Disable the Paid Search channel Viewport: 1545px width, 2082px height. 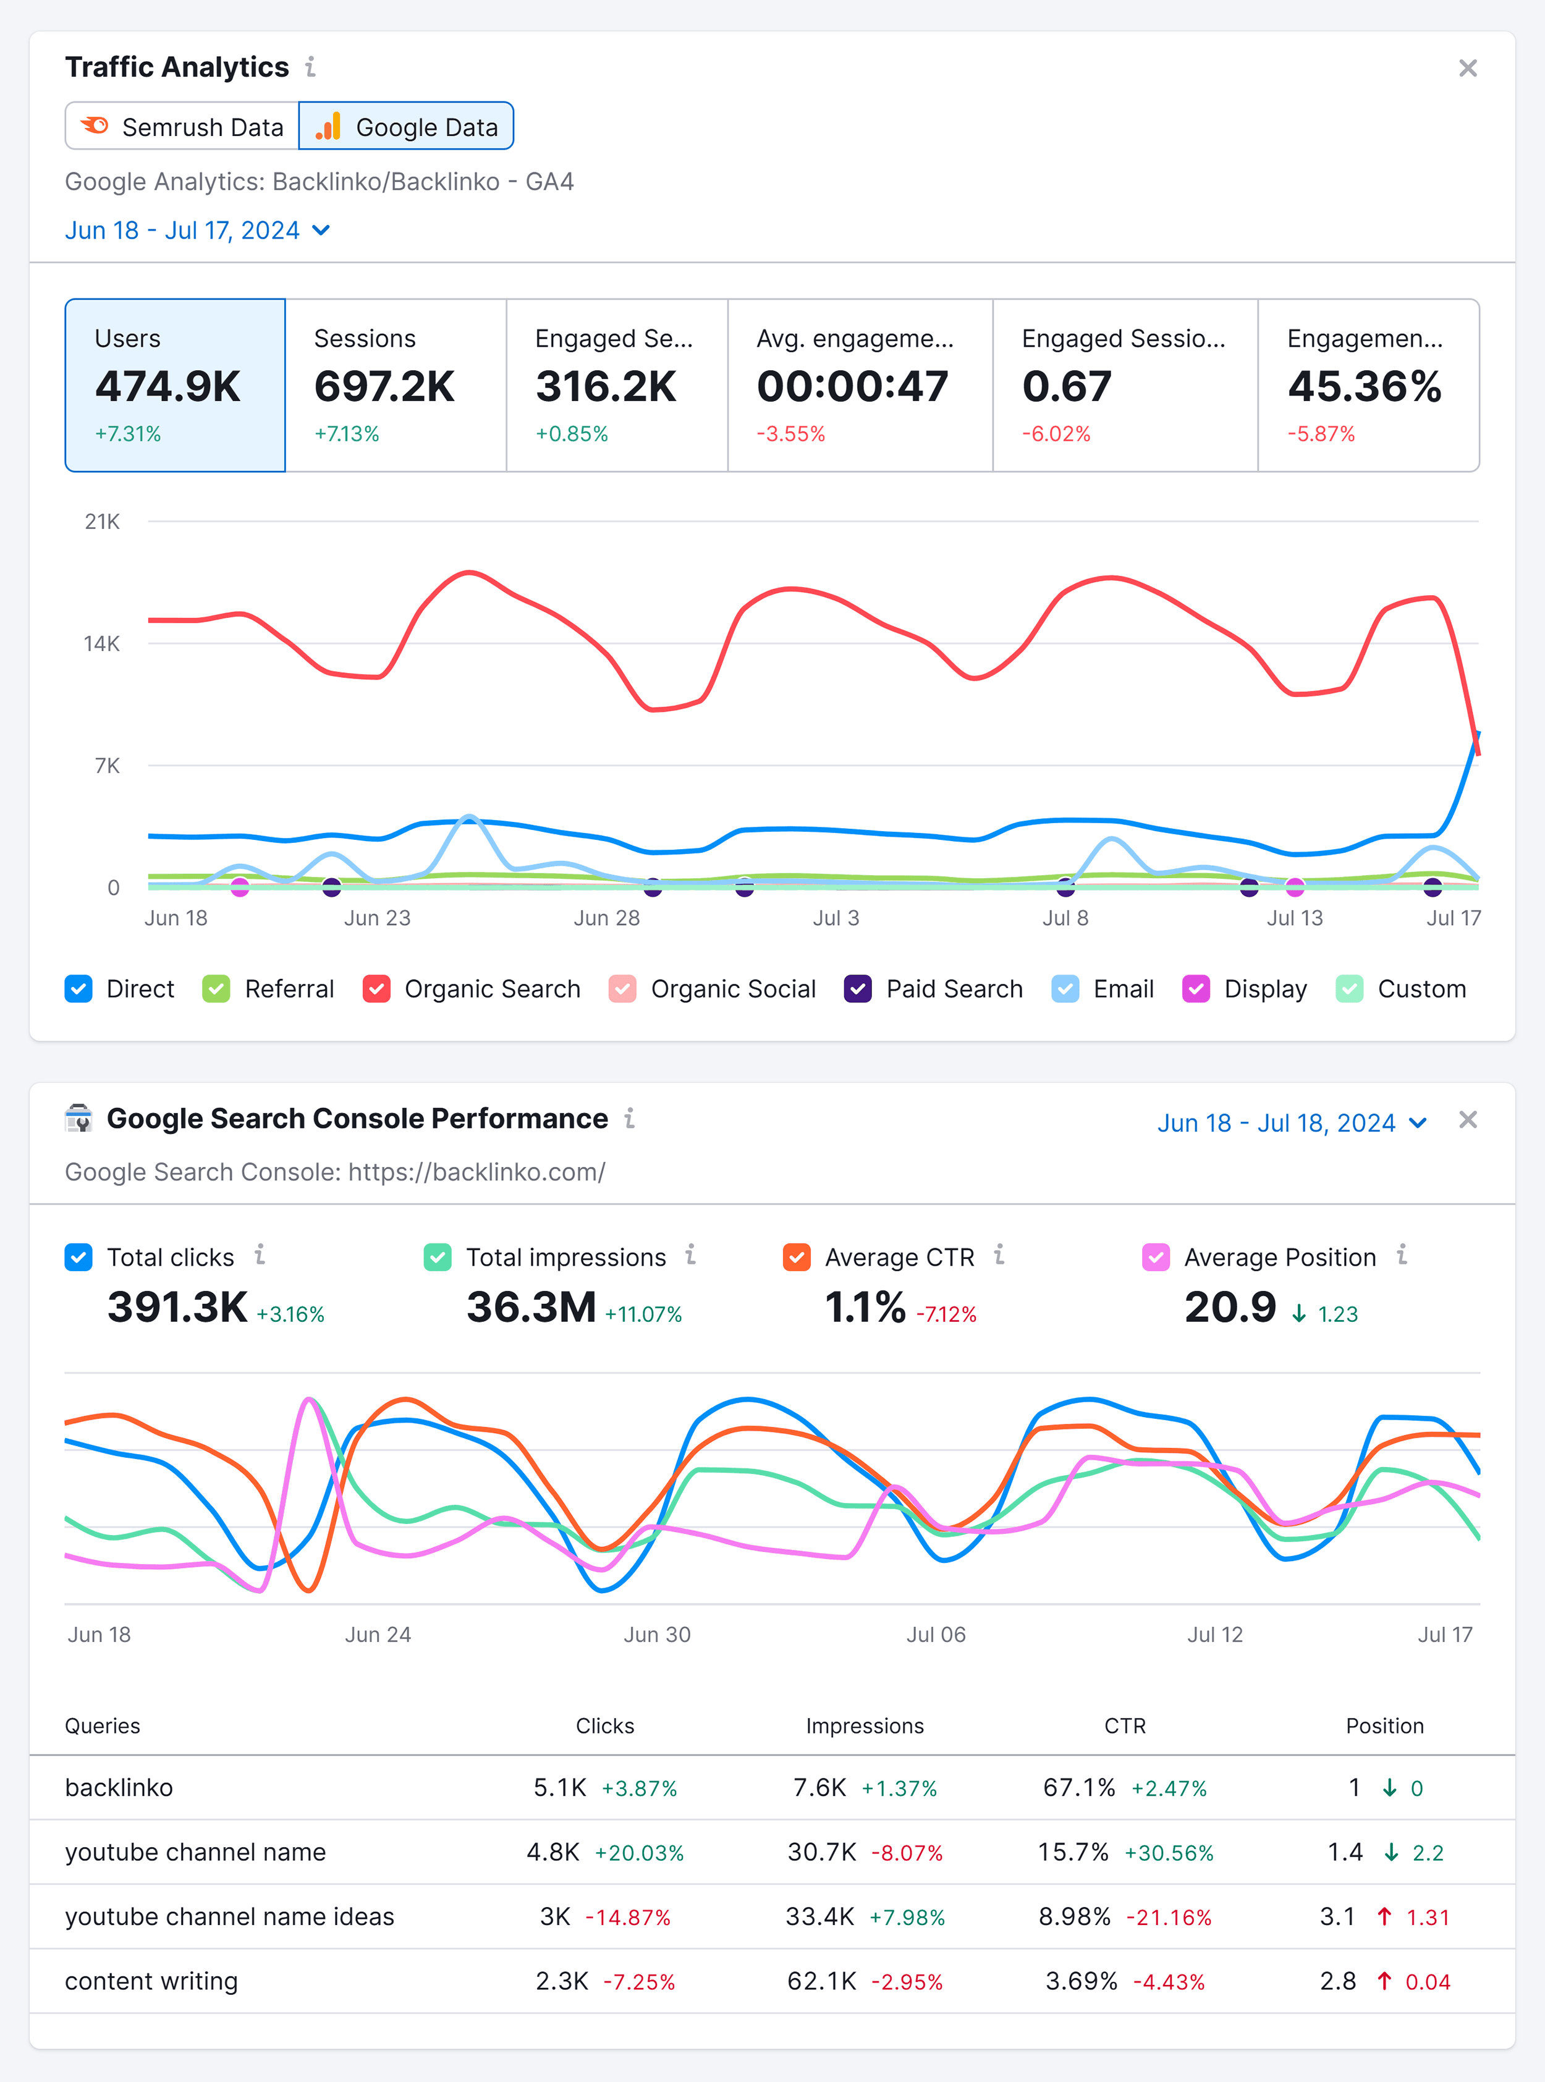coord(858,989)
